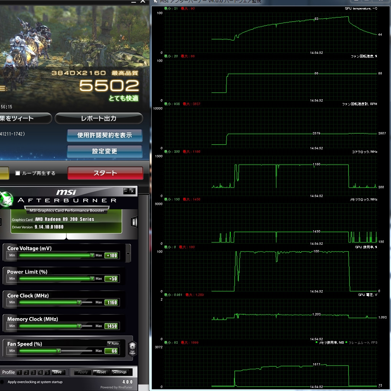
Task: Click the 3840X2160 最高品質 text
Action: [x=95, y=73]
